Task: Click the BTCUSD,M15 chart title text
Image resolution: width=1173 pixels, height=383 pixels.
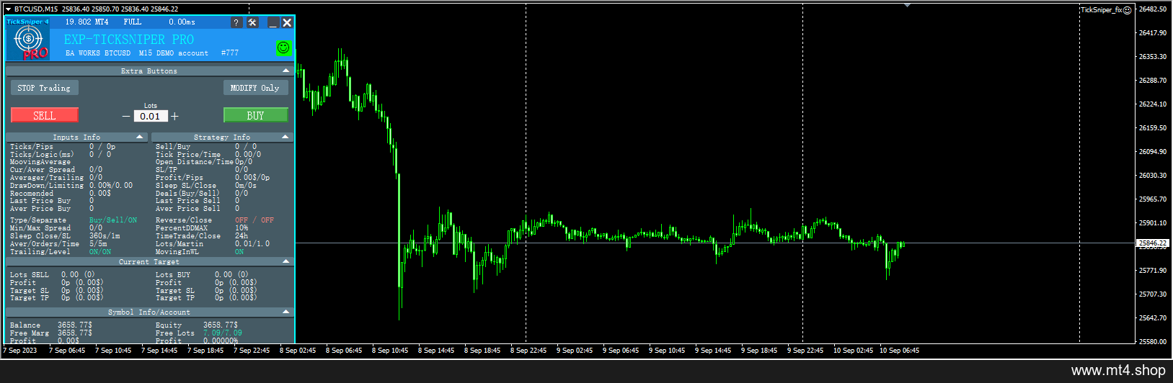Action: point(36,9)
